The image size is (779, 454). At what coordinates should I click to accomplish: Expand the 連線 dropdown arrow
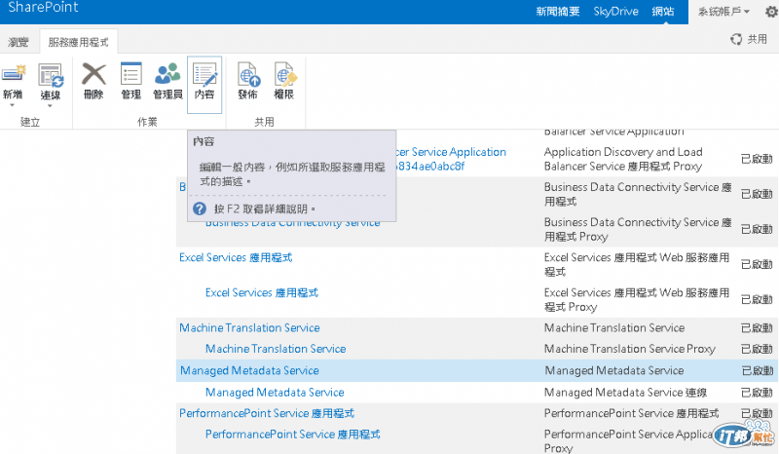click(50, 106)
